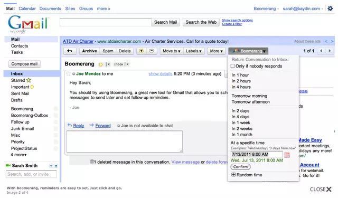Viewport: 338px width, 198px height.
Task: Mark conversation as important with plus icon
Action: click(x=142, y=51)
